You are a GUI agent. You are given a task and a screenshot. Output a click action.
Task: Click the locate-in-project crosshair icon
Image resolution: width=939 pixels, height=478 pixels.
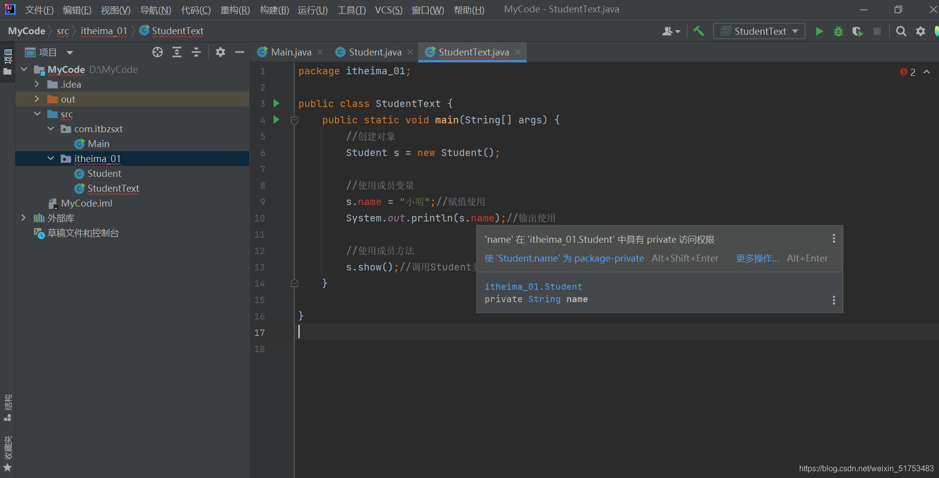coord(158,52)
